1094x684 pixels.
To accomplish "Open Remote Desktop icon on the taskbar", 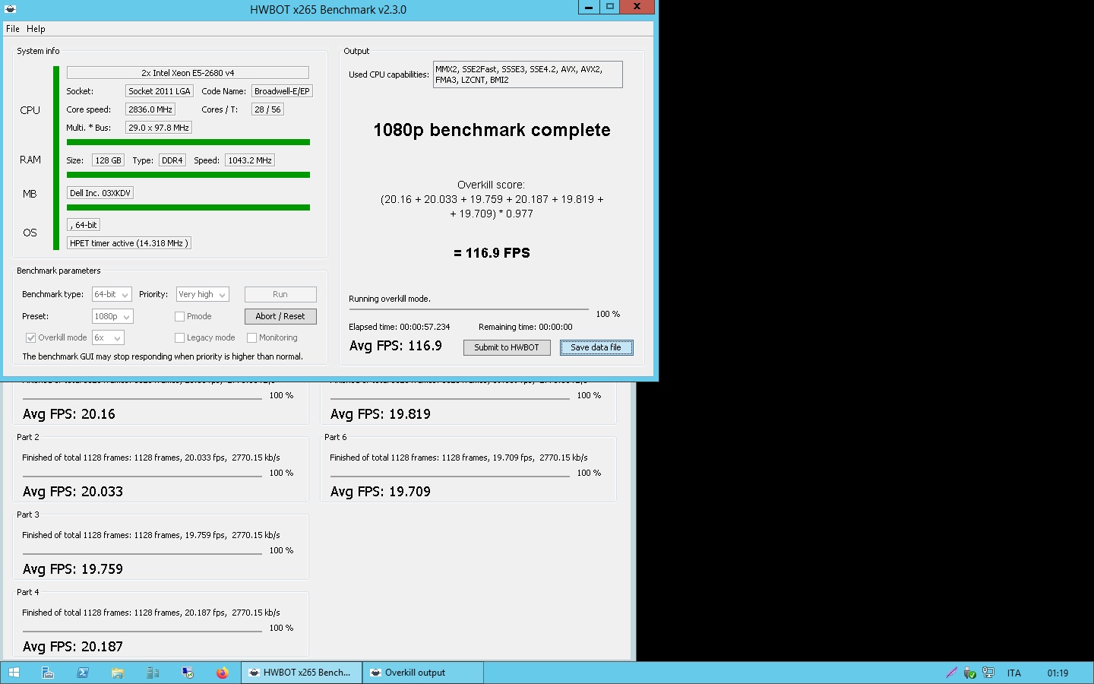I will pyautogui.click(x=188, y=673).
